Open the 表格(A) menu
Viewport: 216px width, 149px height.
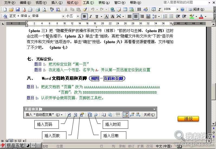[104, 3]
